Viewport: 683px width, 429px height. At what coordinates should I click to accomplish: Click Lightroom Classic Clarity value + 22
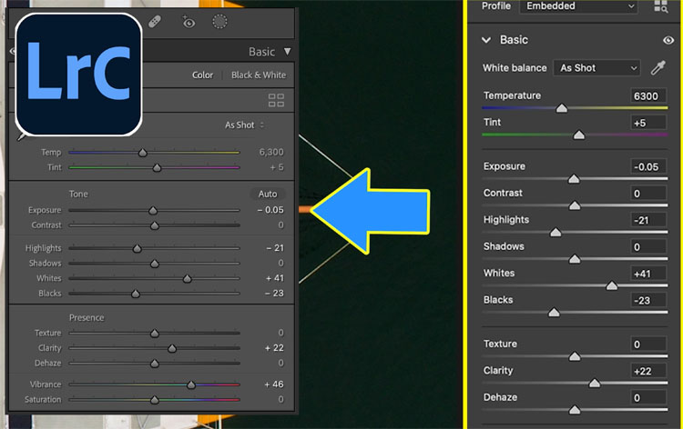coord(274,348)
